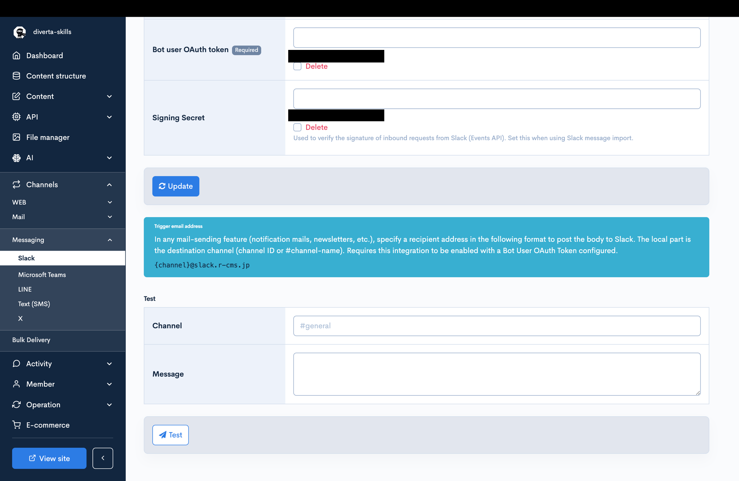Focus the Message textarea
739x481 pixels.
(x=497, y=374)
